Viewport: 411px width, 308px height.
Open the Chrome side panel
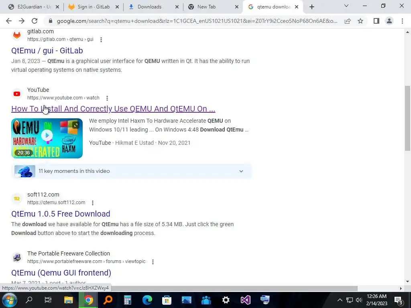pyautogui.click(x=376, y=21)
